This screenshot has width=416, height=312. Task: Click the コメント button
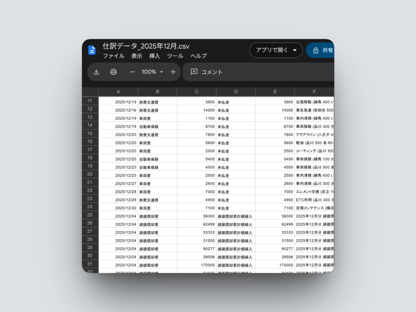click(x=207, y=72)
